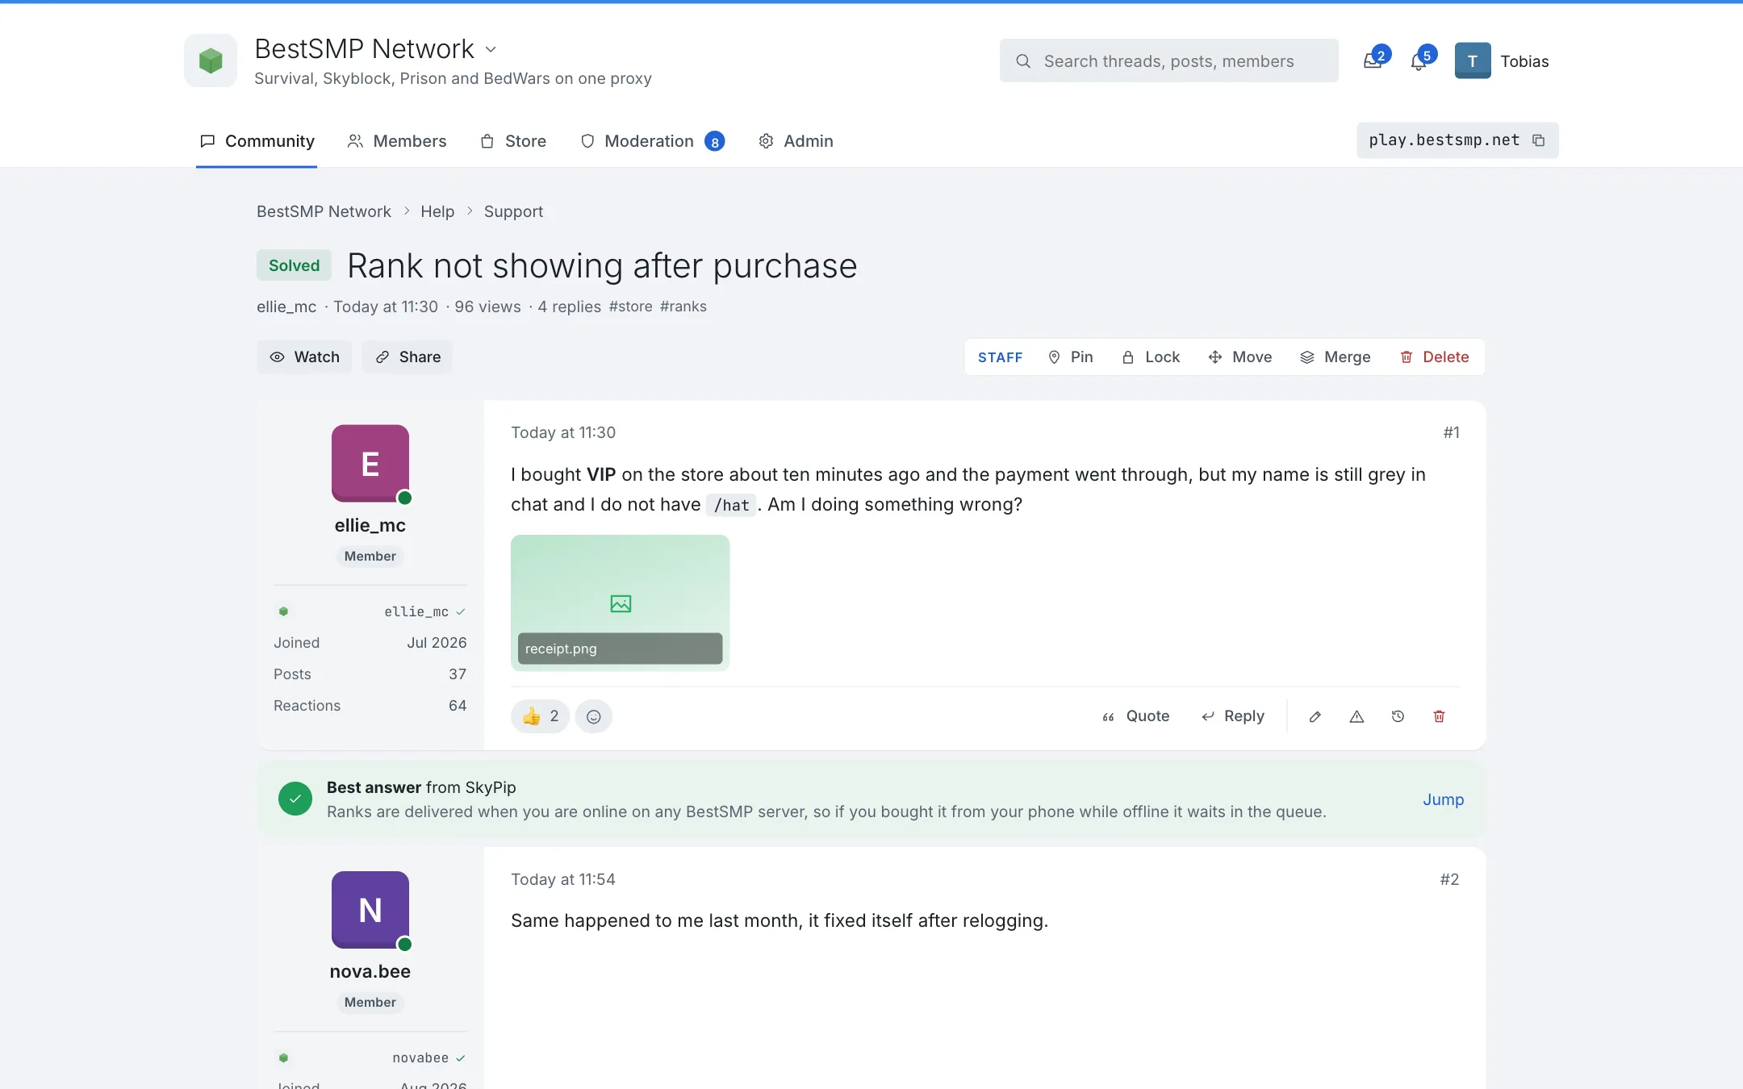
Task: Open the Moderation tab
Action: coord(652,141)
